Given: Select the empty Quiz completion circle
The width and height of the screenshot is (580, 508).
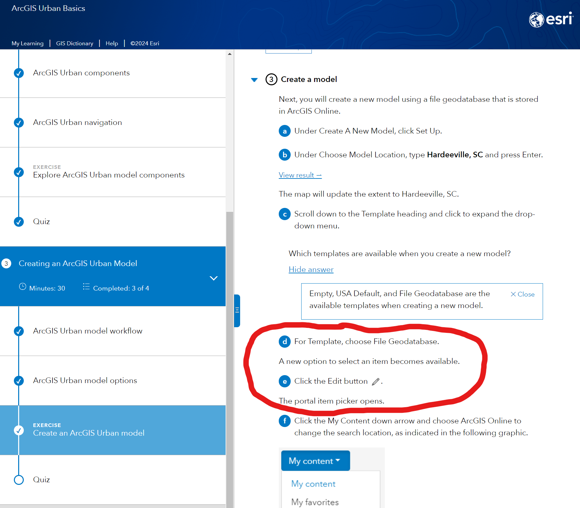Looking at the screenshot, I should [x=19, y=480].
